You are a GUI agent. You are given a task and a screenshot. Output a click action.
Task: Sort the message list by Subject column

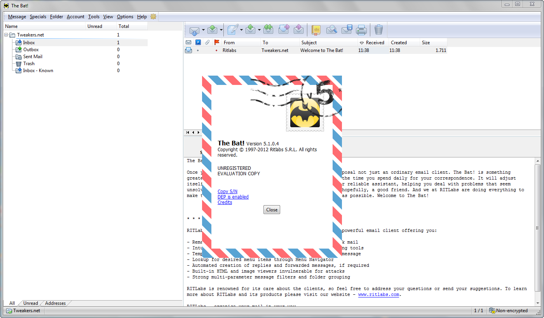coord(329,43)
